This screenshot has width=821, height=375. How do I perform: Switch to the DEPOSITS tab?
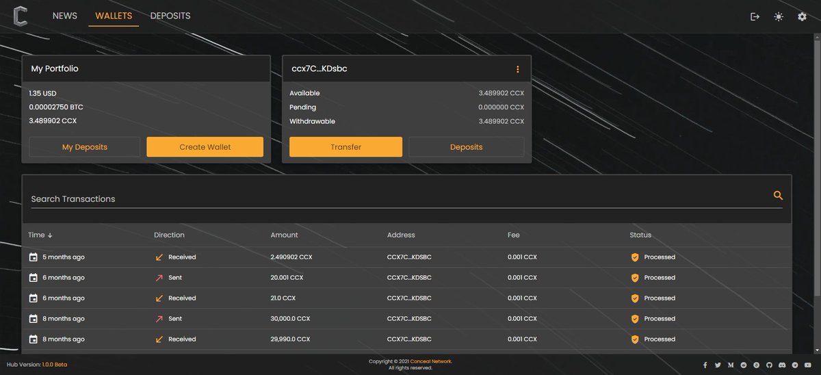(170, 16)
